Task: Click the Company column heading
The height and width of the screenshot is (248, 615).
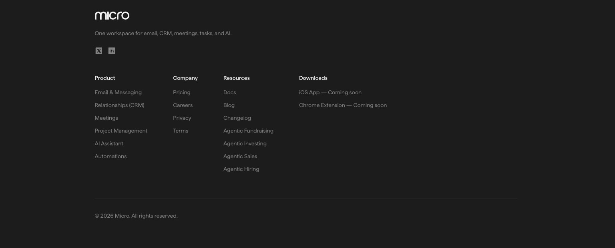Action: 185,78
